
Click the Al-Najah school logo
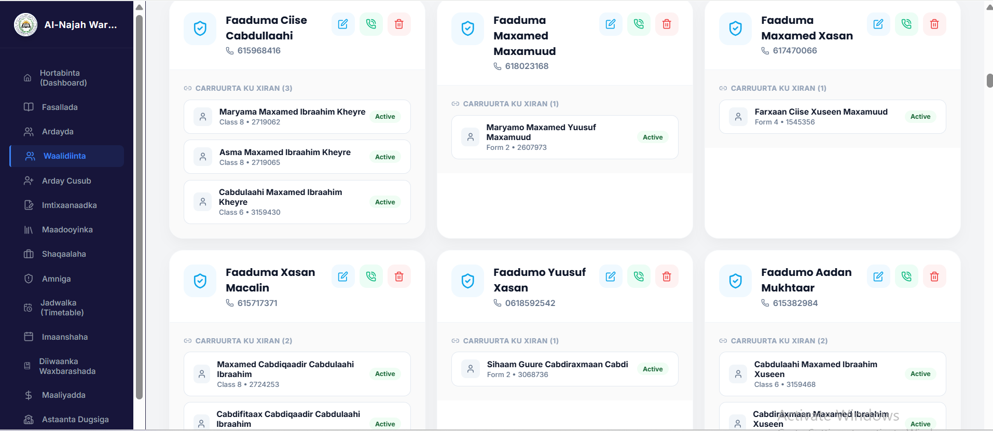tap(25, 25)
